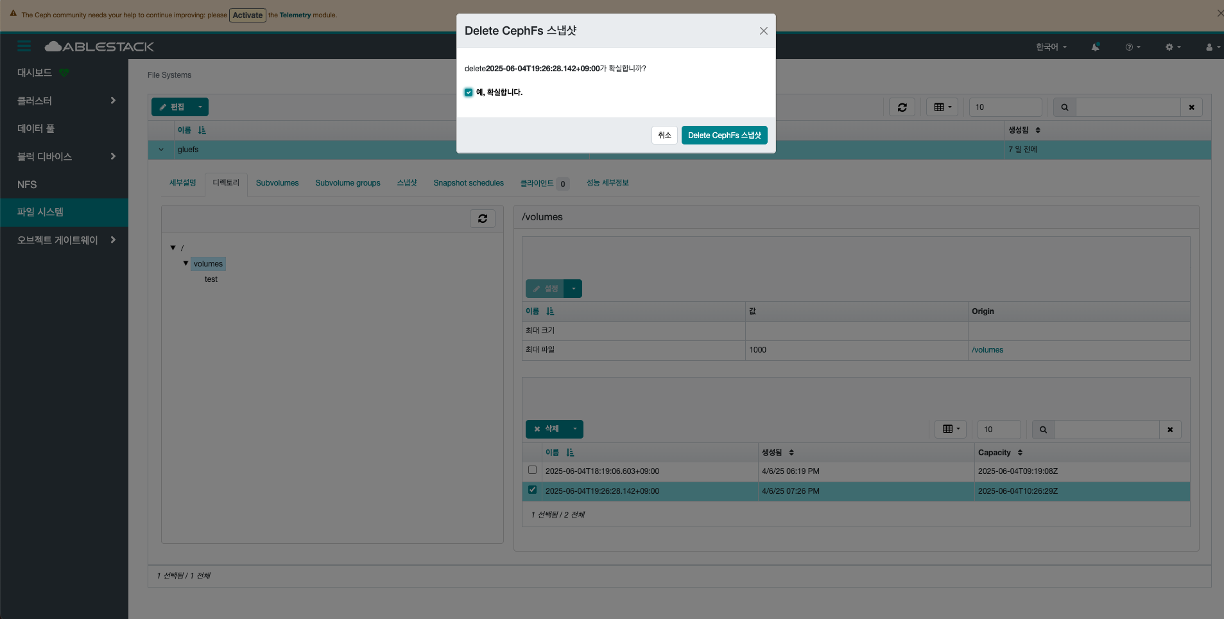
Task: Switch to the Subvolumes tab
Action: pos(277,183)
